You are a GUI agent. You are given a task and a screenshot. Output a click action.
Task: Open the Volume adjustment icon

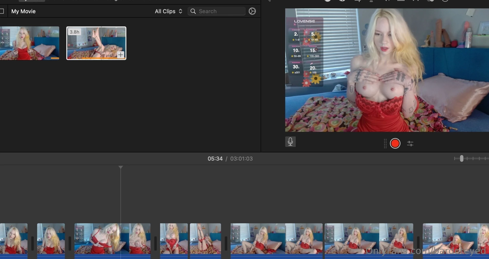tap(387, 1)
